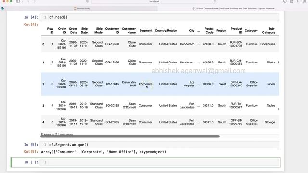Click the 'Storage' sub-category cell
308x173 pixels.
point(270,122)
